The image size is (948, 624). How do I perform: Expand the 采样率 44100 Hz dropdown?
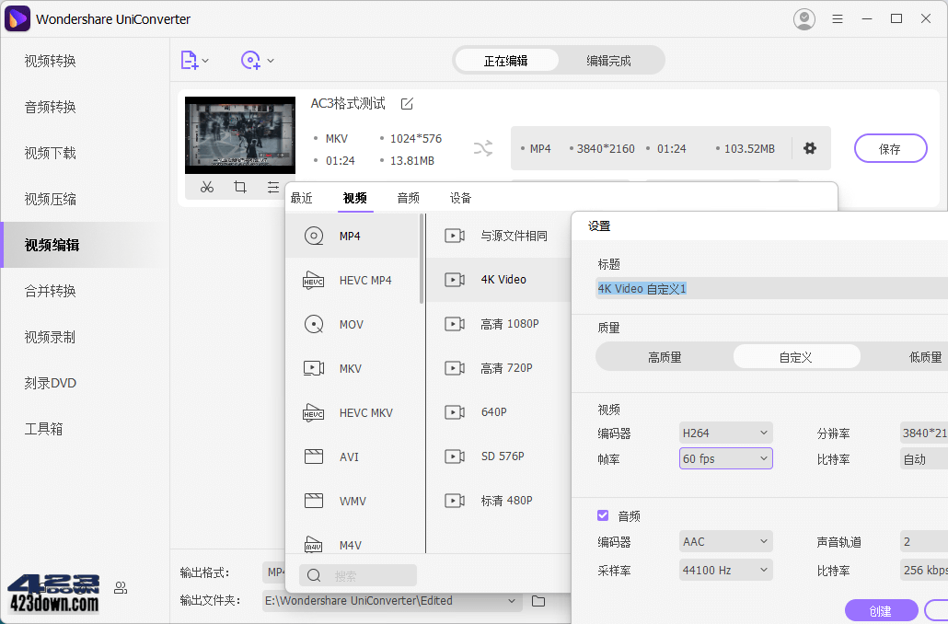(725, 569)
